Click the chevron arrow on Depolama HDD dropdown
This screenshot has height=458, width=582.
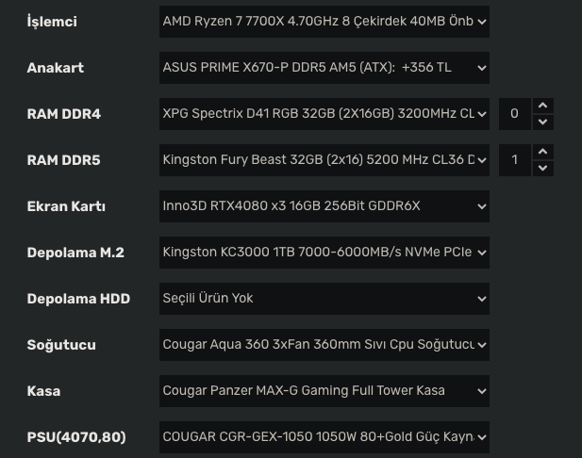(x=482, y=299)
